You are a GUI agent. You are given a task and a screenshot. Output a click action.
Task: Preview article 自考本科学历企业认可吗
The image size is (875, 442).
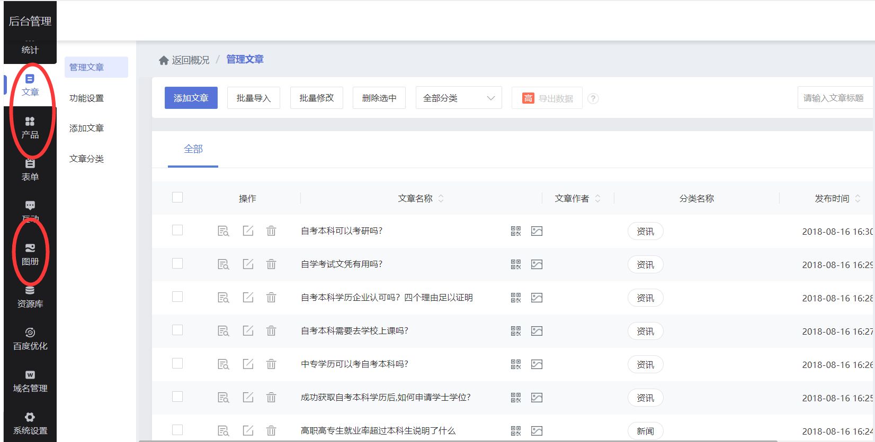224,298
